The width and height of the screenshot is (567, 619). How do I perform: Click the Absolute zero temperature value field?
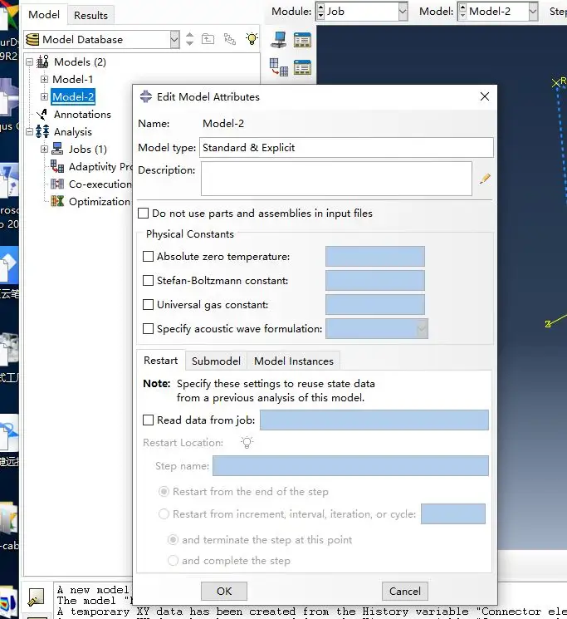pyautogui.click(x=375, y=256)
